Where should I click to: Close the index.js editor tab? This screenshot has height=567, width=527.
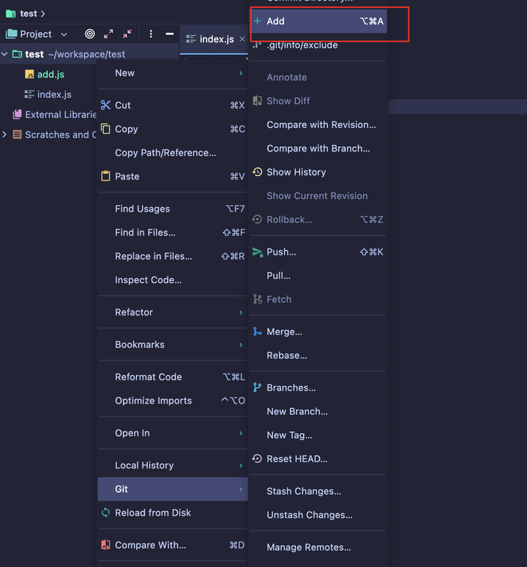click(x=242, y=39)
